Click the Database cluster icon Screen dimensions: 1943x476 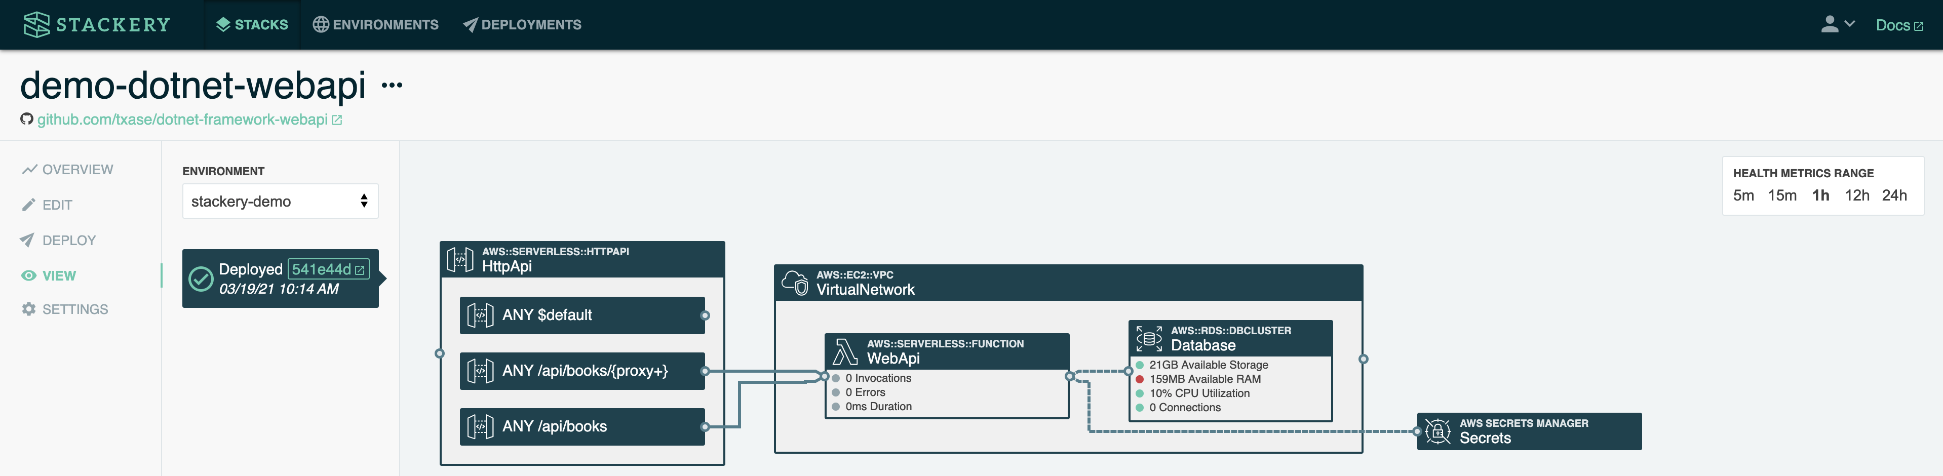[1149, 339]
